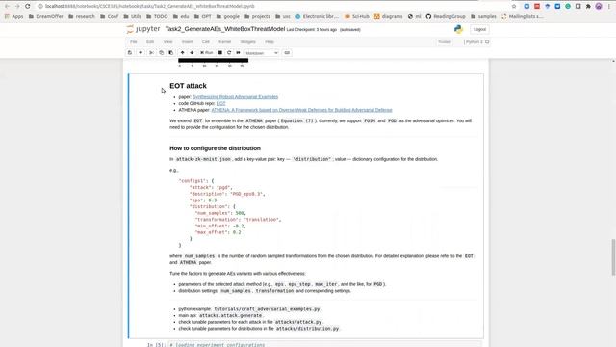Open the View menu
The image size is (616, 347).
tap(167, 41)
